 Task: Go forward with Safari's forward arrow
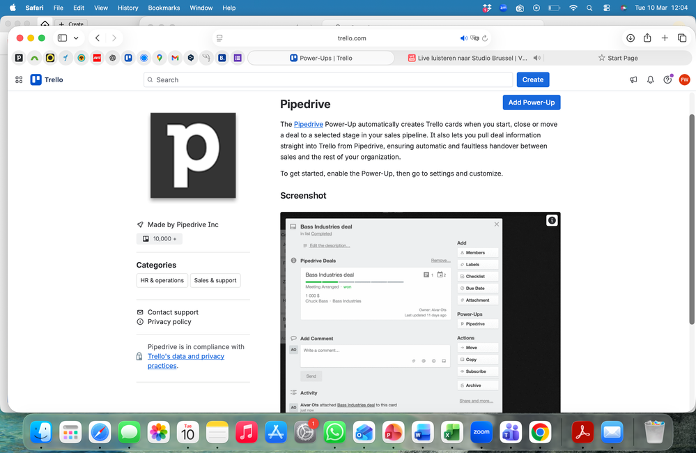pos(114,38)
